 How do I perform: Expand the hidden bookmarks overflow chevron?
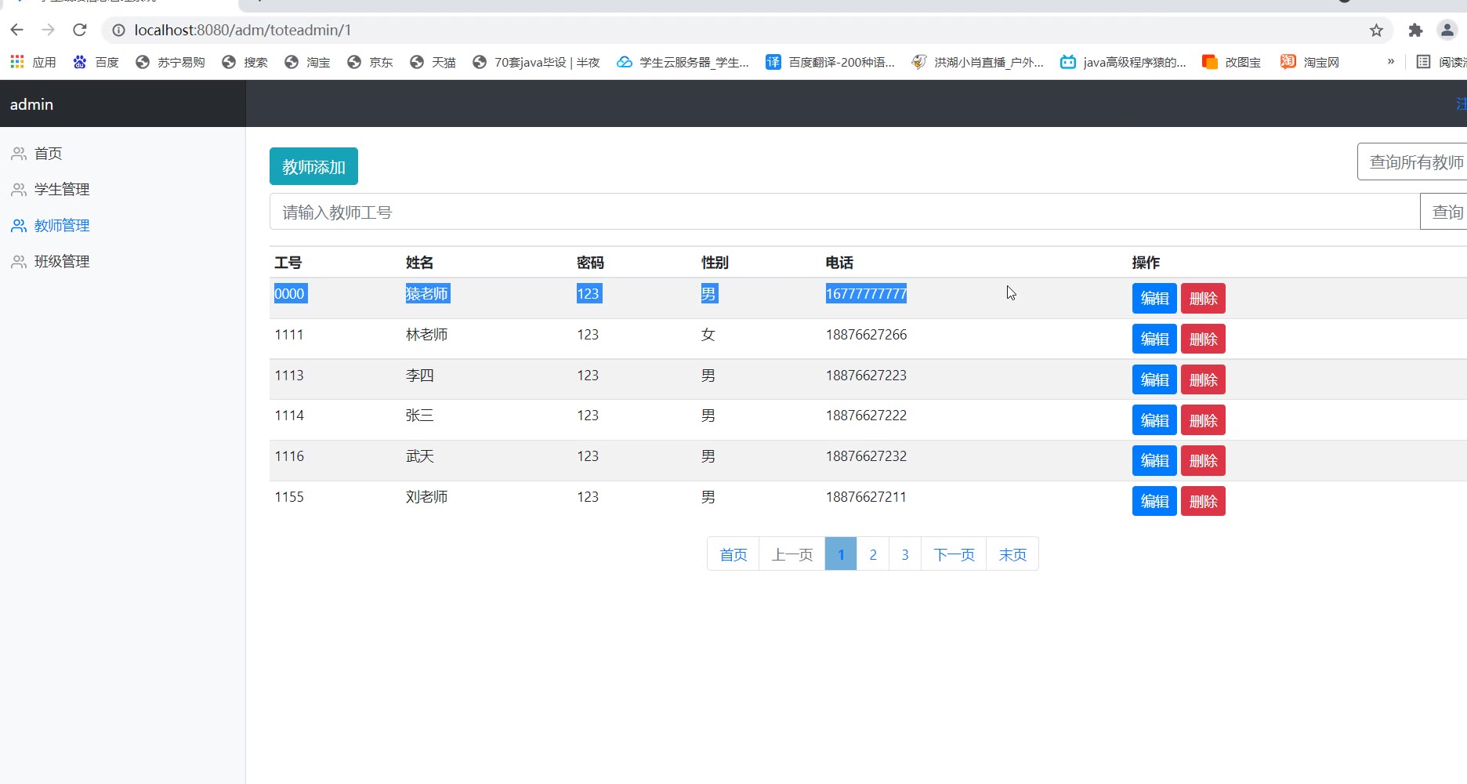[1391, 62]
